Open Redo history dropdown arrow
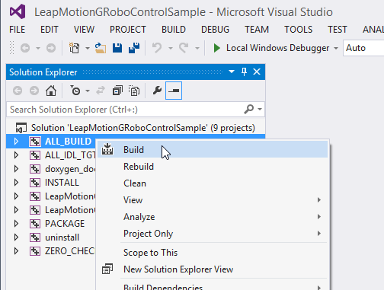Screen dimensions: 384x290 [197, 48]
